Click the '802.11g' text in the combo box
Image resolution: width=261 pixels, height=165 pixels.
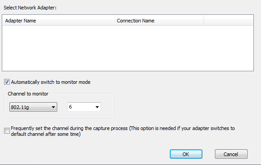coord(20,107)
